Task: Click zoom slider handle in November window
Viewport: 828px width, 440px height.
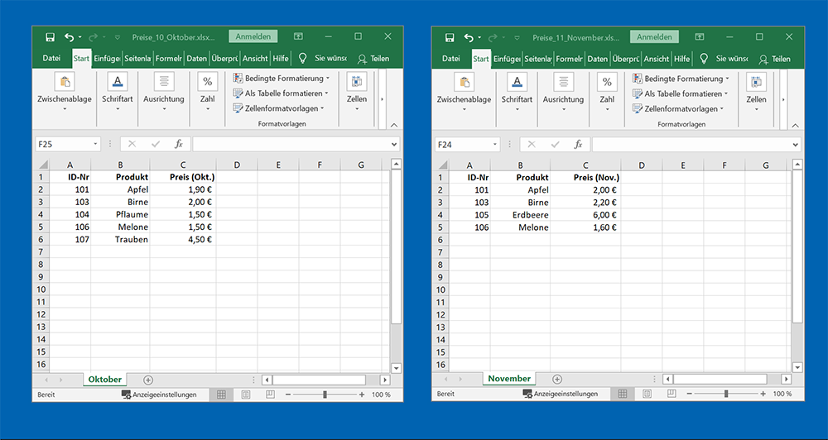Action: click(727, 395)
